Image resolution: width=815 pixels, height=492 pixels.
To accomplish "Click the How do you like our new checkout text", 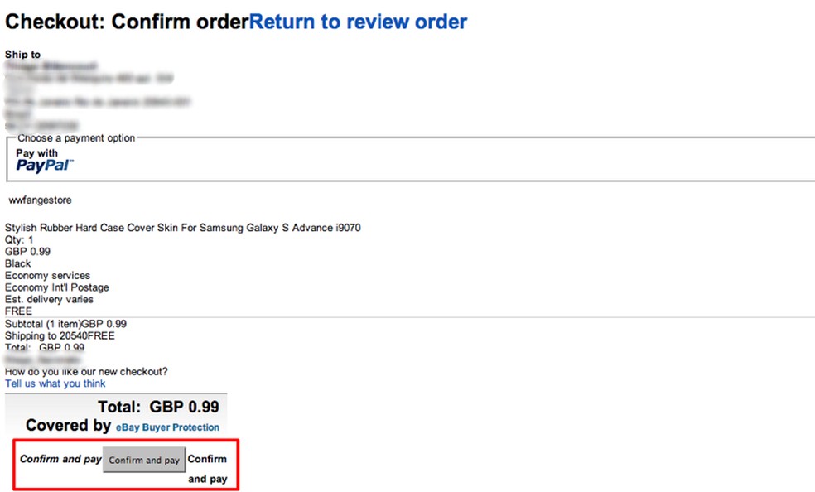I will pos(86,372).
